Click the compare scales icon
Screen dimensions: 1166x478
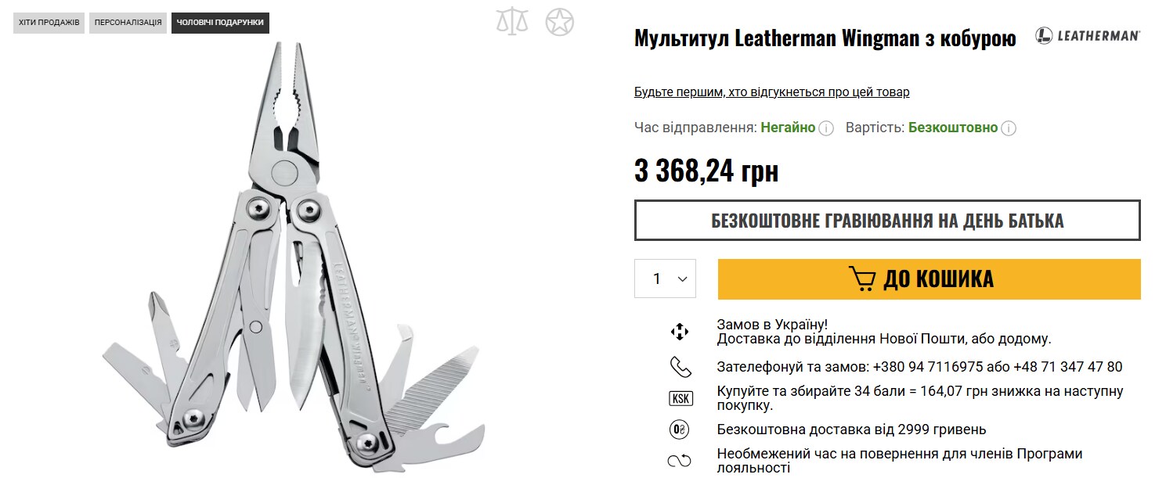[512, 21]
